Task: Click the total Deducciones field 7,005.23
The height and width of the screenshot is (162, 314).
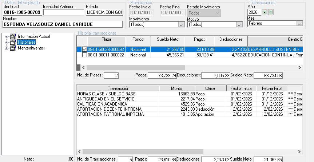Action: click(216, 75)
